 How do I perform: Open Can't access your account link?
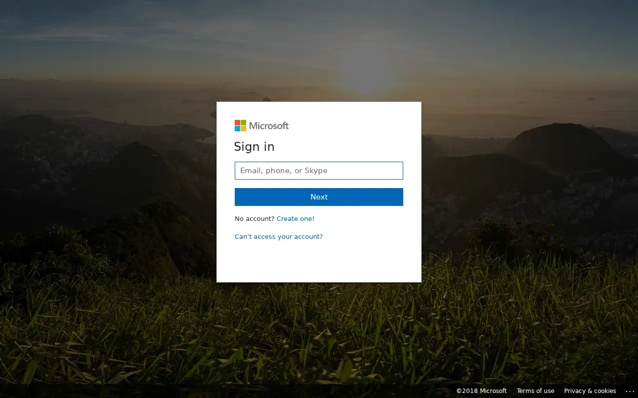coord(279,237)
